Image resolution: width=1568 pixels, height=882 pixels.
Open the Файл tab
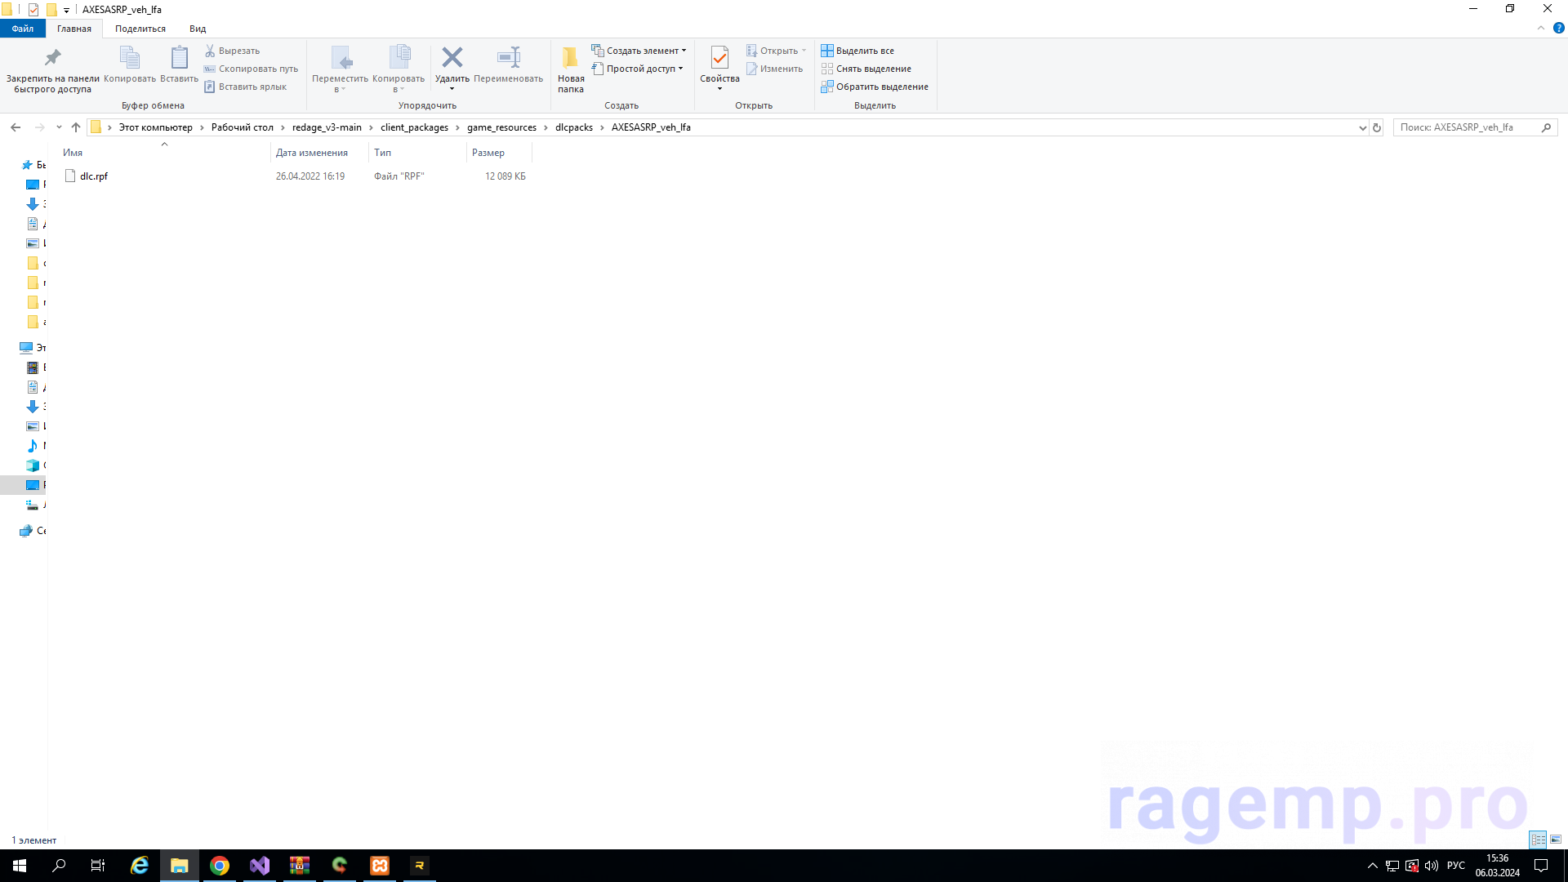tap(23, 29)
